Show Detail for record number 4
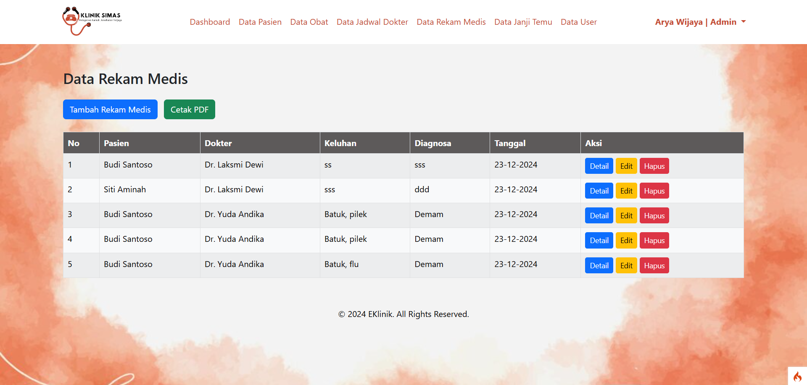Viewport: 807px width, 385px height. pos(599,240)
